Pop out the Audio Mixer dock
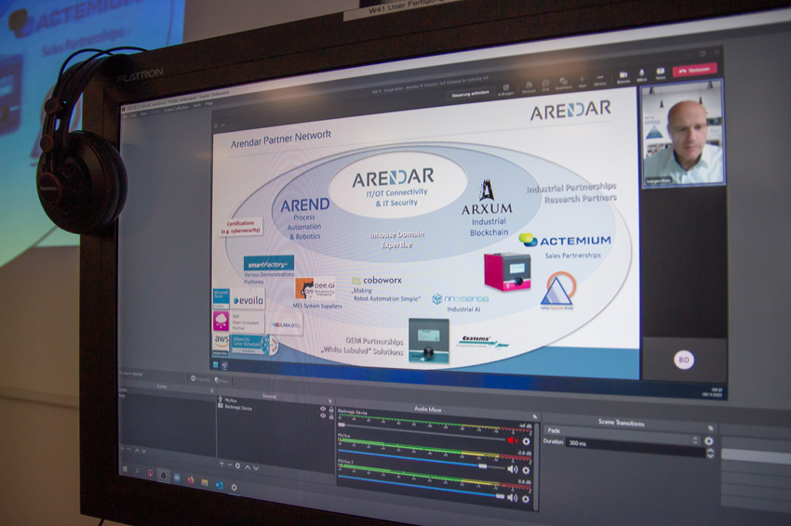Viewport: 791px width, 526px height. click(x=535, y=416)
